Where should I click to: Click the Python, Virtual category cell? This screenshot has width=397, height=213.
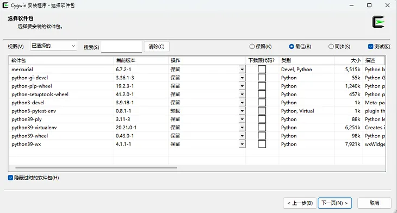point(297,111)
